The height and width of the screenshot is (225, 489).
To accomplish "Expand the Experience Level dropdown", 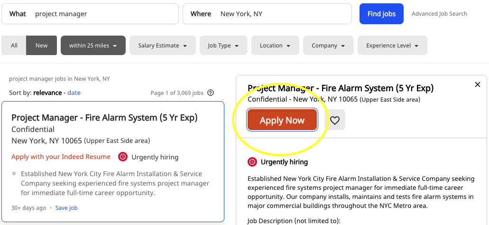I will tap(392, 45).
